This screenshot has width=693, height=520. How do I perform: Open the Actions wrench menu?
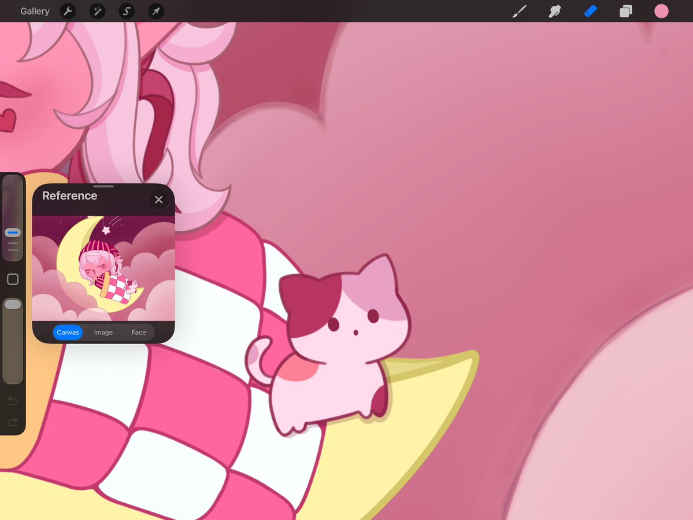click(x=68, y=11)
